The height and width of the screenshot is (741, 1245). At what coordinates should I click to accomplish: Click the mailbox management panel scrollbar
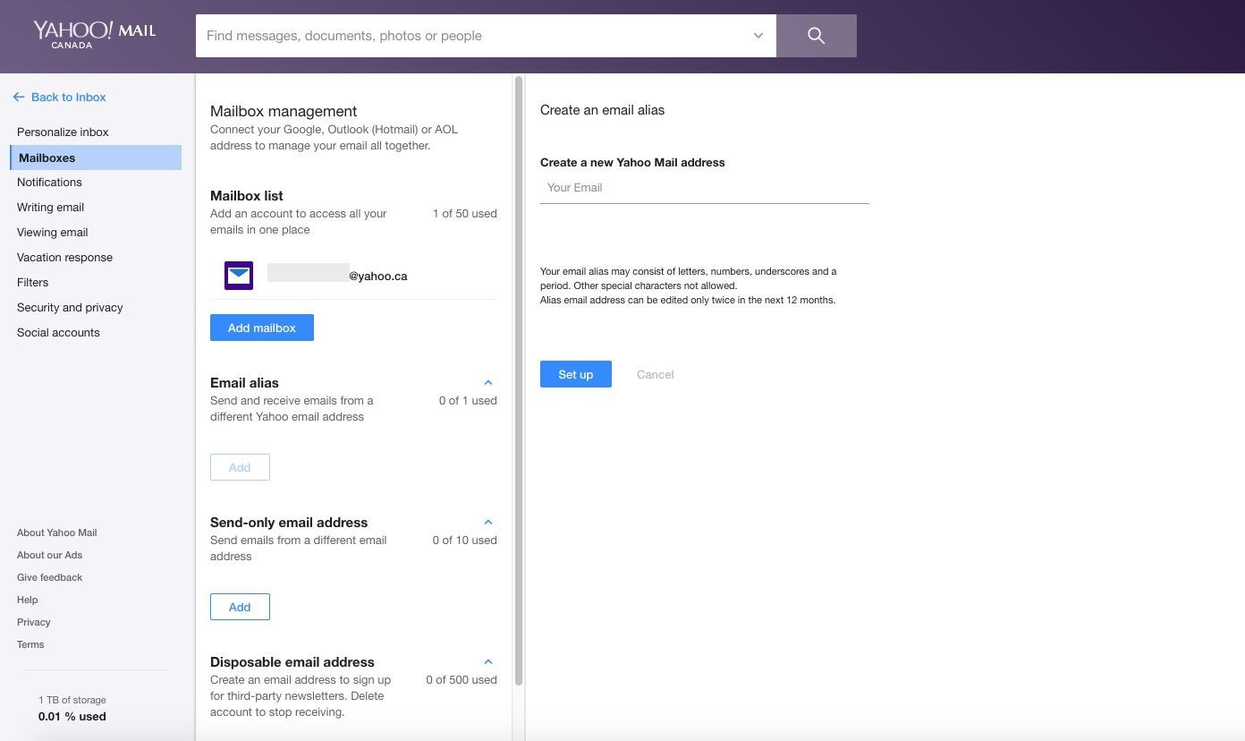click(519, 380)
